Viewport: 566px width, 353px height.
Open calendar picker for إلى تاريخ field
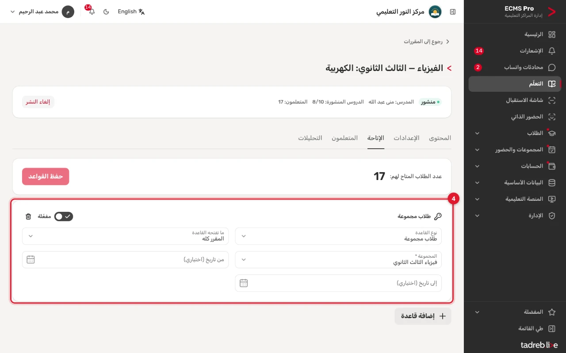click(244, 283)
